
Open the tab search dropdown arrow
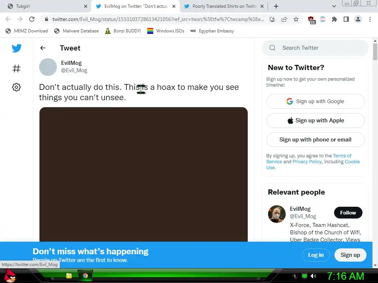click(x=334, y=6)
